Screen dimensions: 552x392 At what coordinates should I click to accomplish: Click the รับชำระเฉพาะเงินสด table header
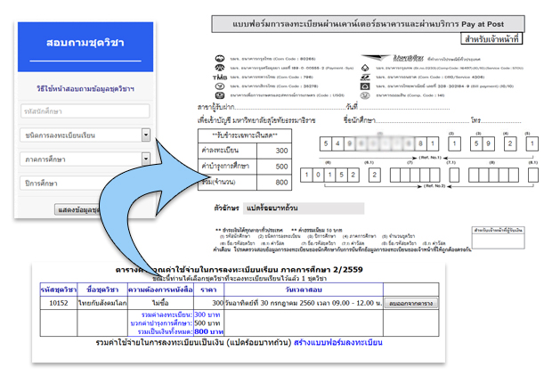coord(245,135)
